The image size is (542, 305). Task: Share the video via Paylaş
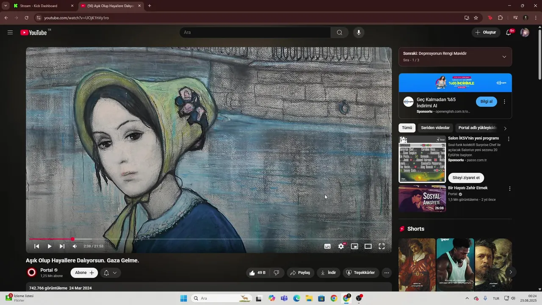point(300,273)
